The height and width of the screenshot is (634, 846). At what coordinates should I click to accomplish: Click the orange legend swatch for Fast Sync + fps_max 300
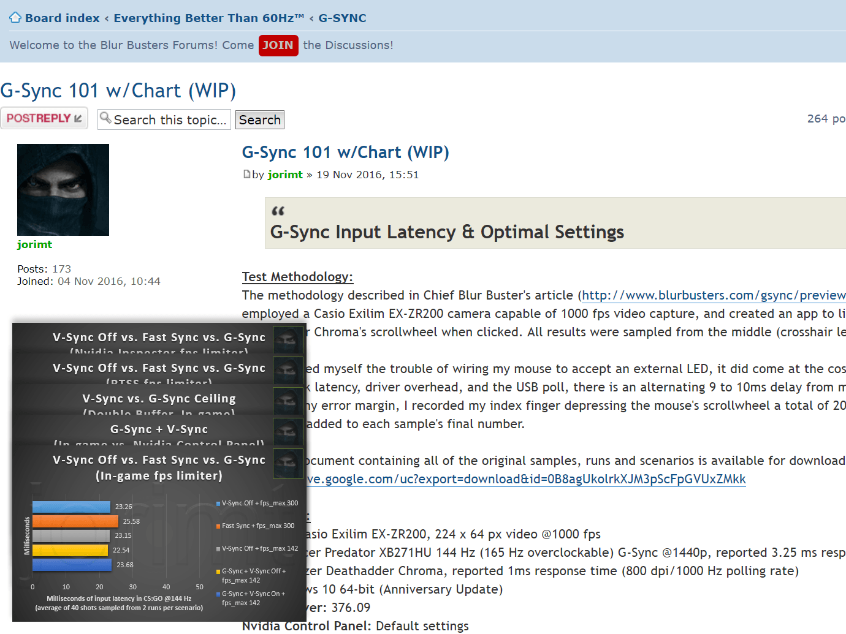(x=218, y=526)
